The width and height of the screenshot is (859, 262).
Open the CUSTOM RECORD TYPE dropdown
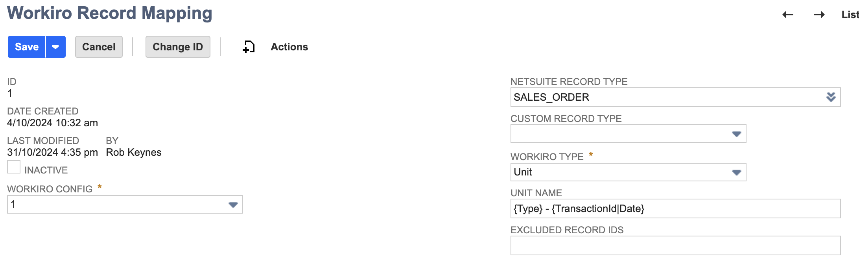[736, 134]
